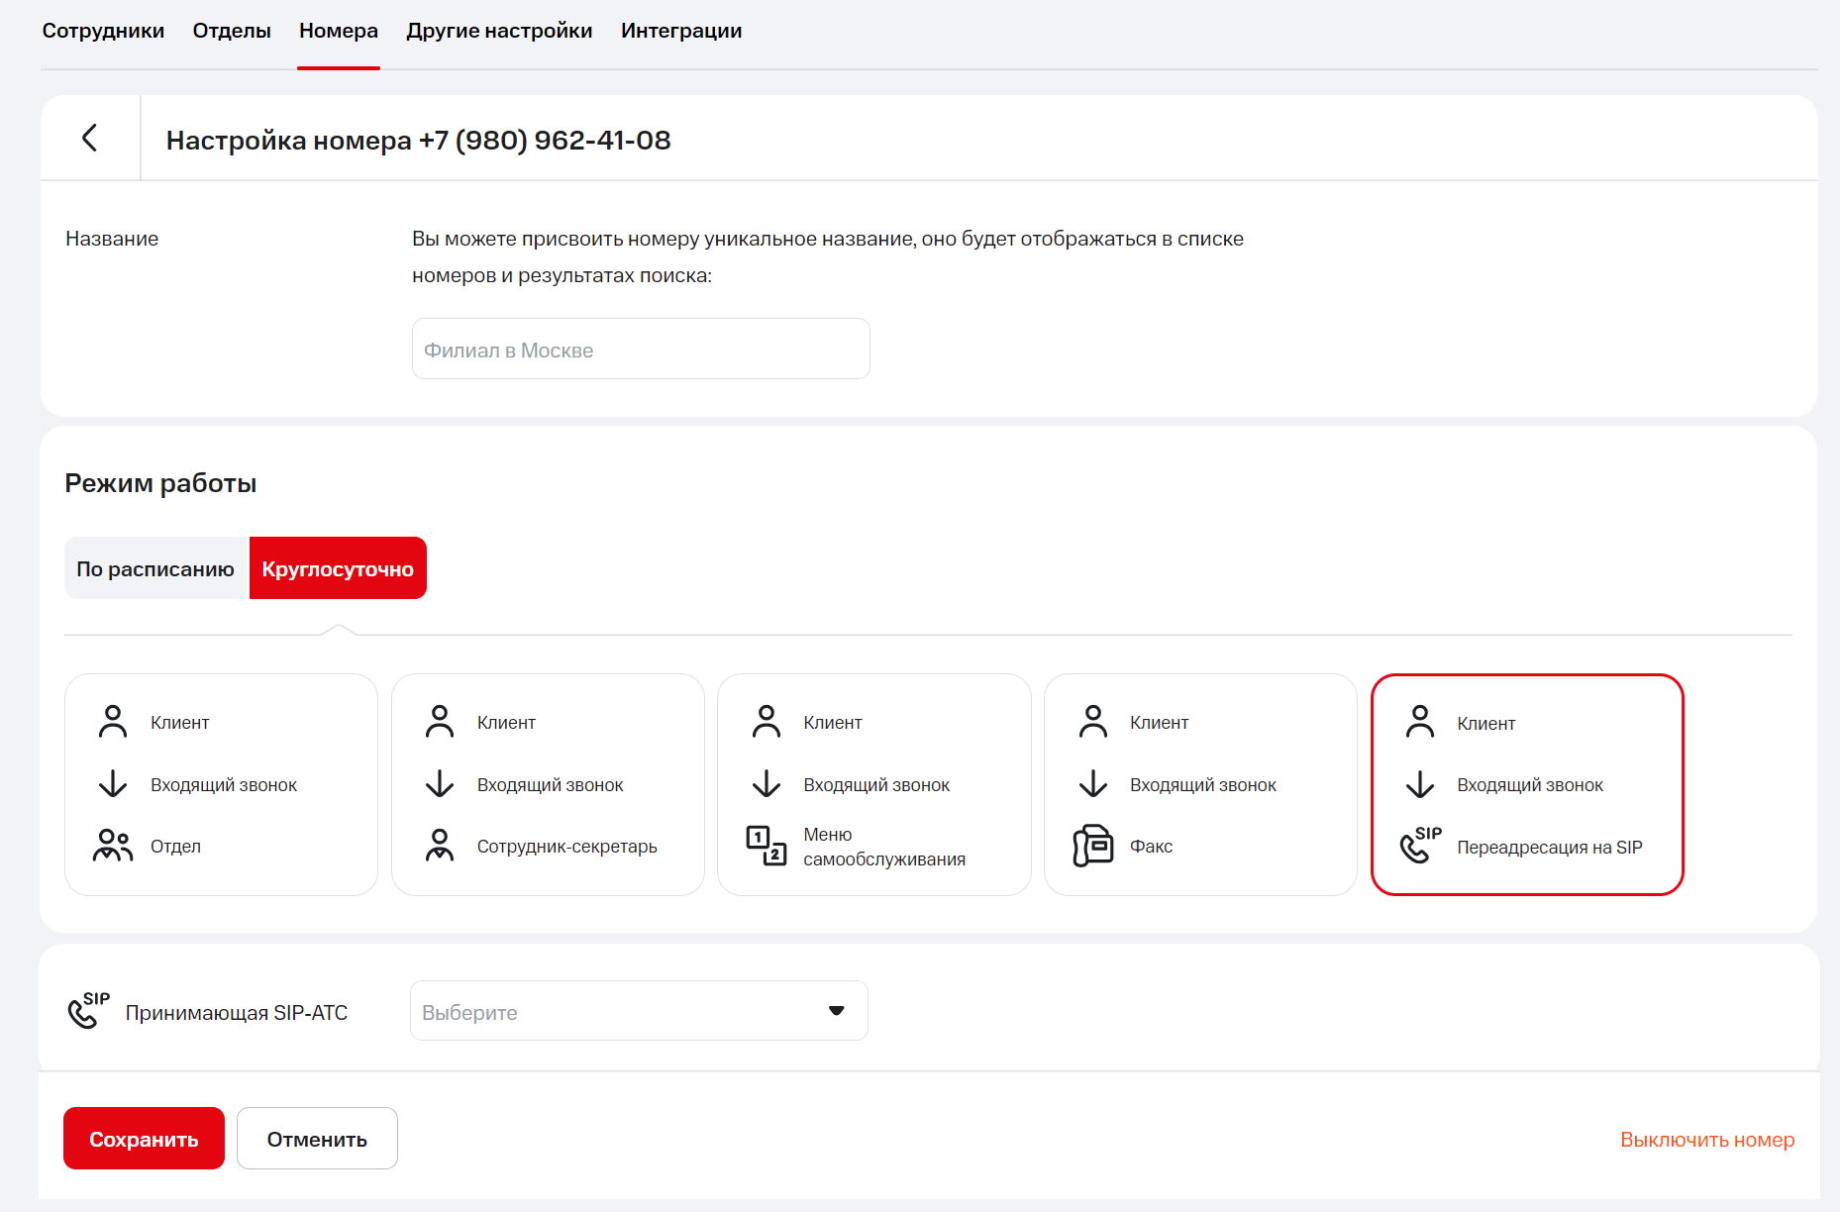The image size is (1840, 1212).
Task: Click the Выключить номер link
Action: (x=1706, y=1140)
